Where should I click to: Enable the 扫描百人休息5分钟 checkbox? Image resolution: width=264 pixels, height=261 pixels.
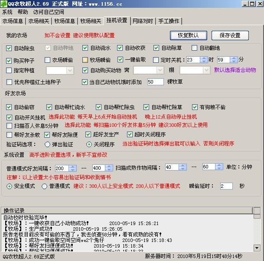[x=9, y=126]
